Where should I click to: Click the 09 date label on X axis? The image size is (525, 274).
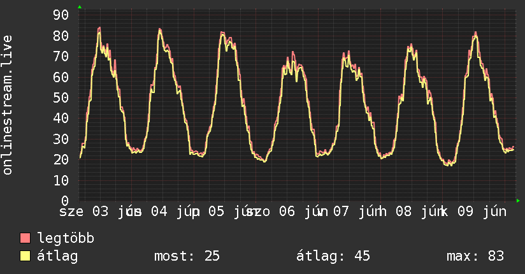pyautogui.click(x=466, y=212)
